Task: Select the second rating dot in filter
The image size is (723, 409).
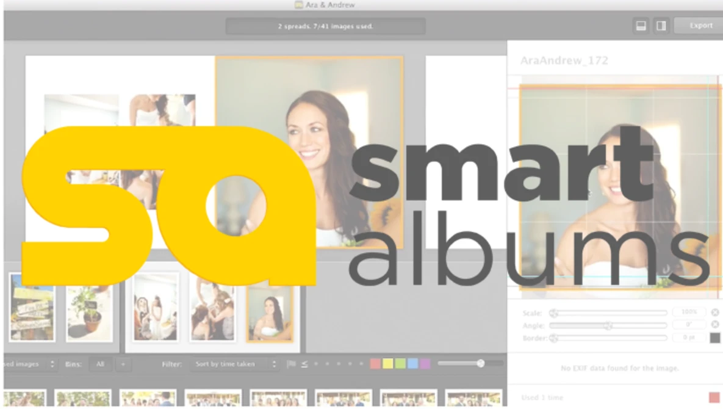Action: pos(328,364)
